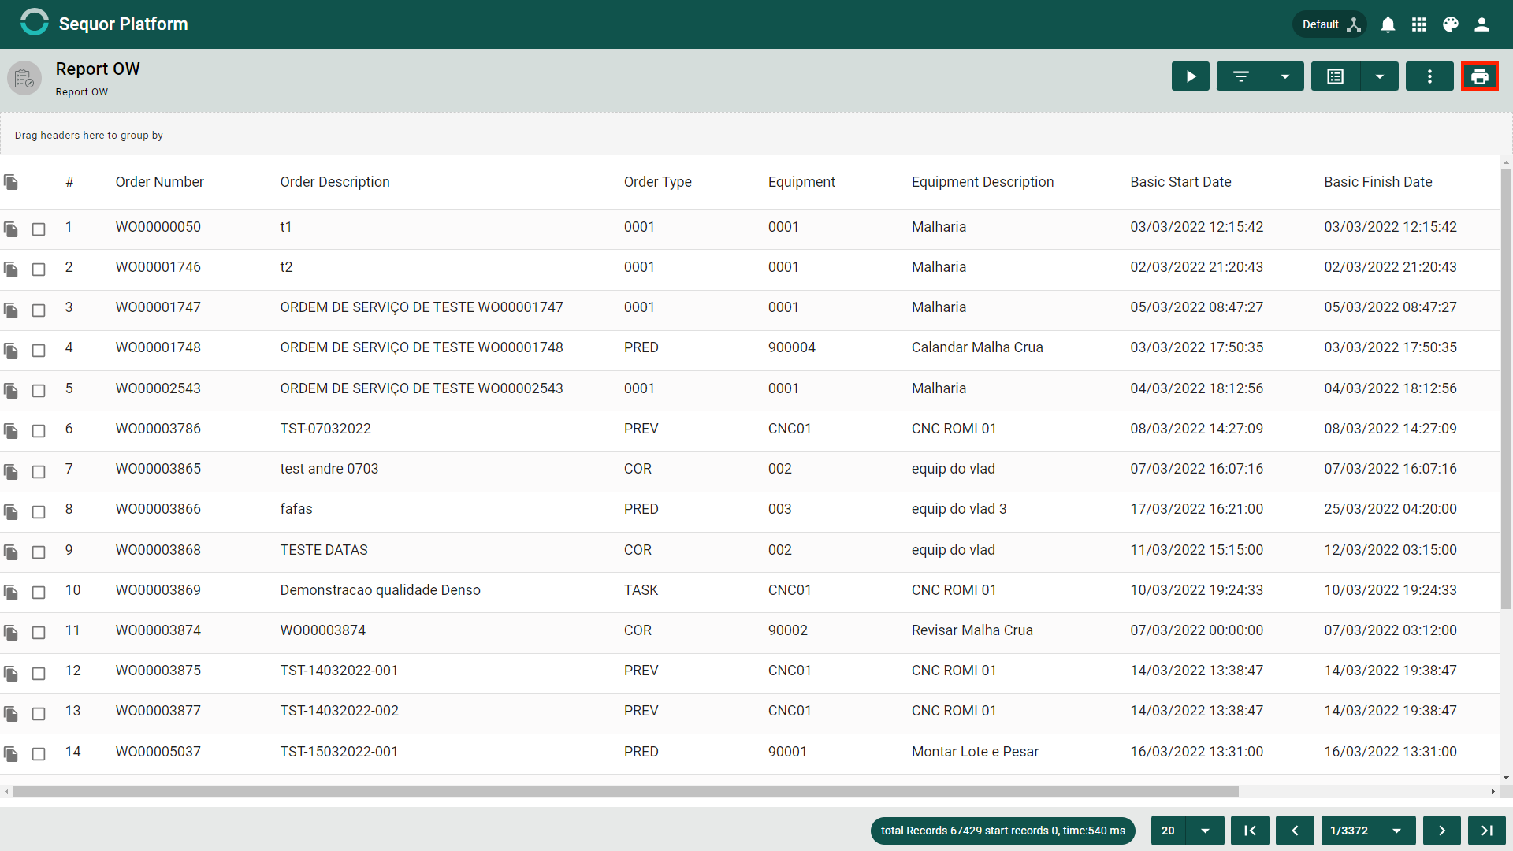The height and width of the screenshot is (851, 1513).
Task: Click the scroll down arrow of the table
Action: tap(1506, 778)
